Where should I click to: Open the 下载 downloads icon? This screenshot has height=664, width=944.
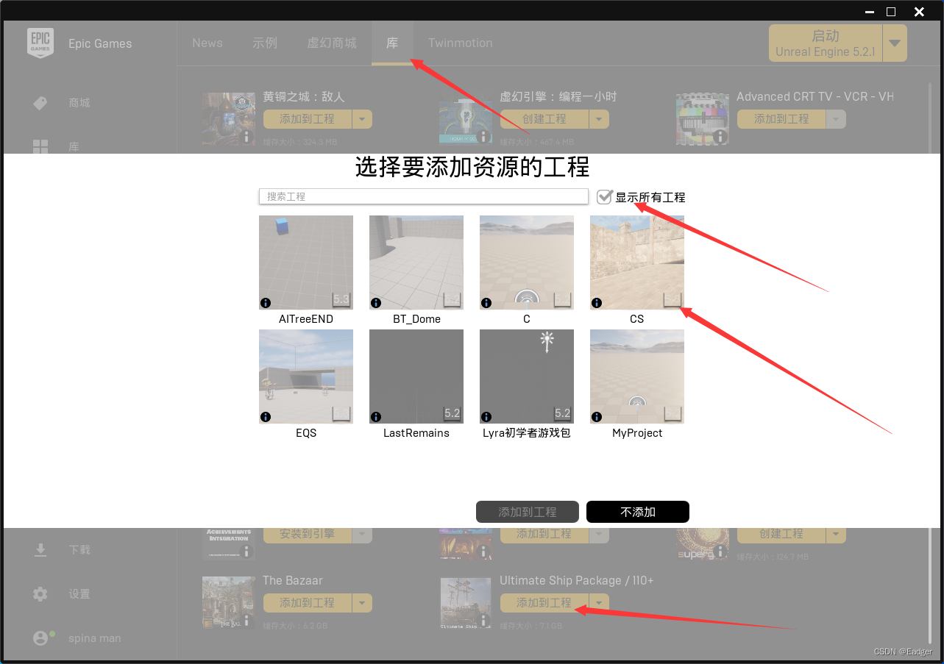point(40,550)
